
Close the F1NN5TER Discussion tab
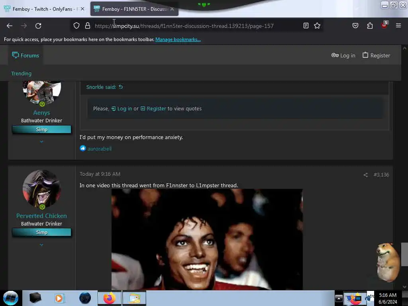tap(172, 9)
